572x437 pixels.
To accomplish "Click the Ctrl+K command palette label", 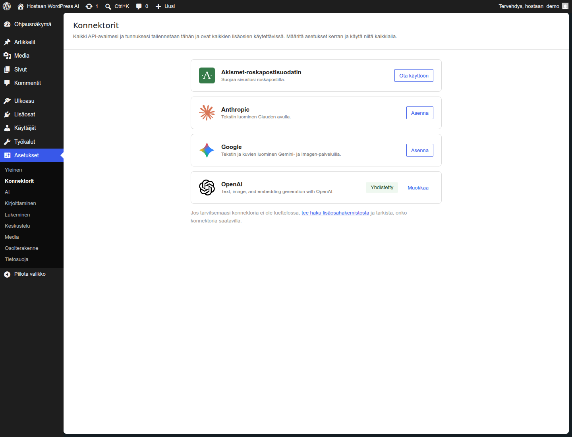I will click(122, 6).
